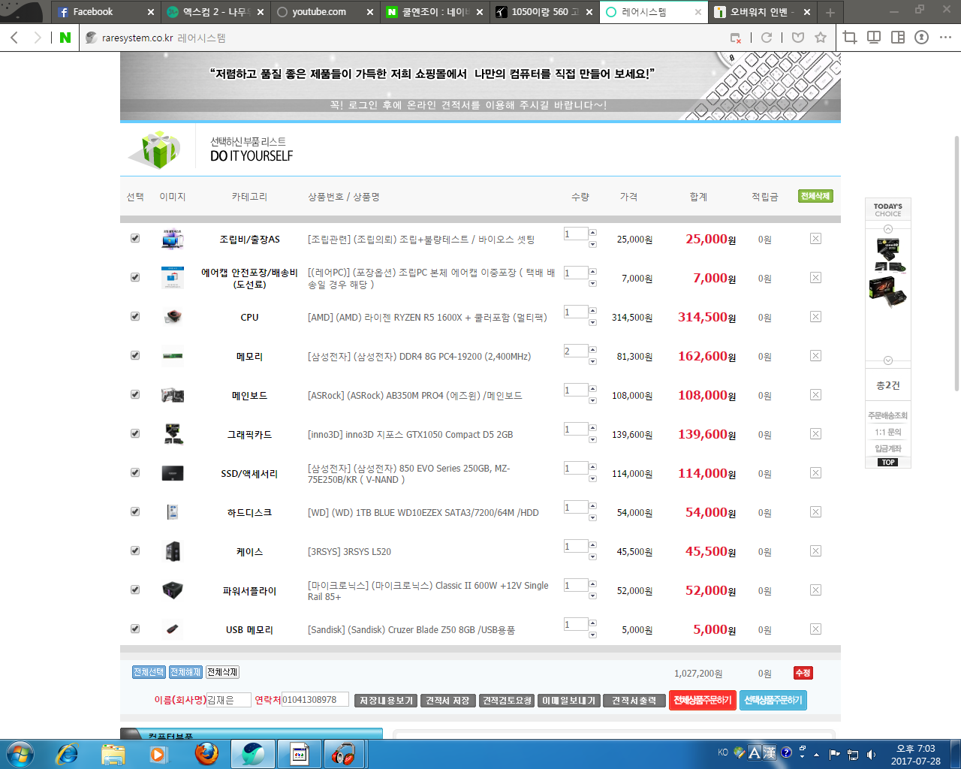Click the browser page vertical scrollbar

pos(956,263)
